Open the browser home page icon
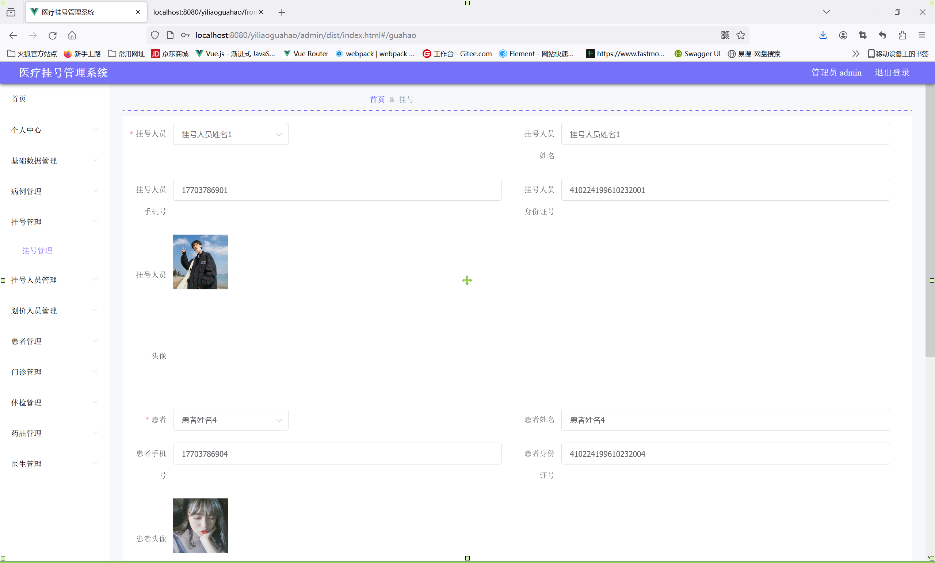 click(x=72, y=35)
